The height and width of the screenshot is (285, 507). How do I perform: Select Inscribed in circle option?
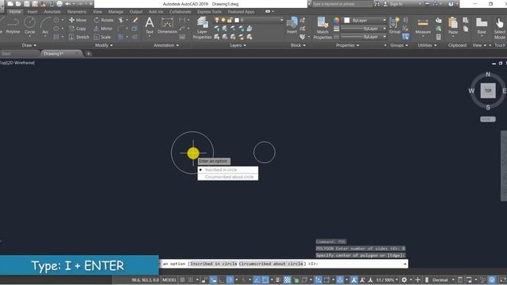(228, 169)
